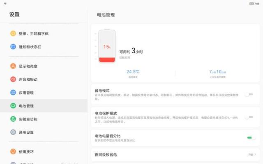Open the 夜间极致省电 row
Viewport: 263px width, 164px height.
(x=175, y=155)
